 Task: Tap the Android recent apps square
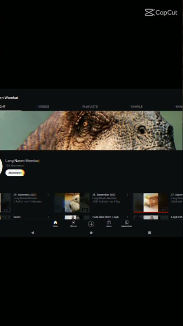tap(150, 233)
